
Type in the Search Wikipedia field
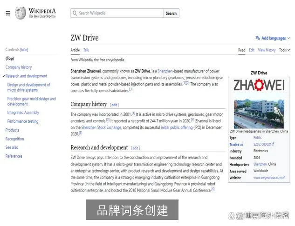pos(119,13)
